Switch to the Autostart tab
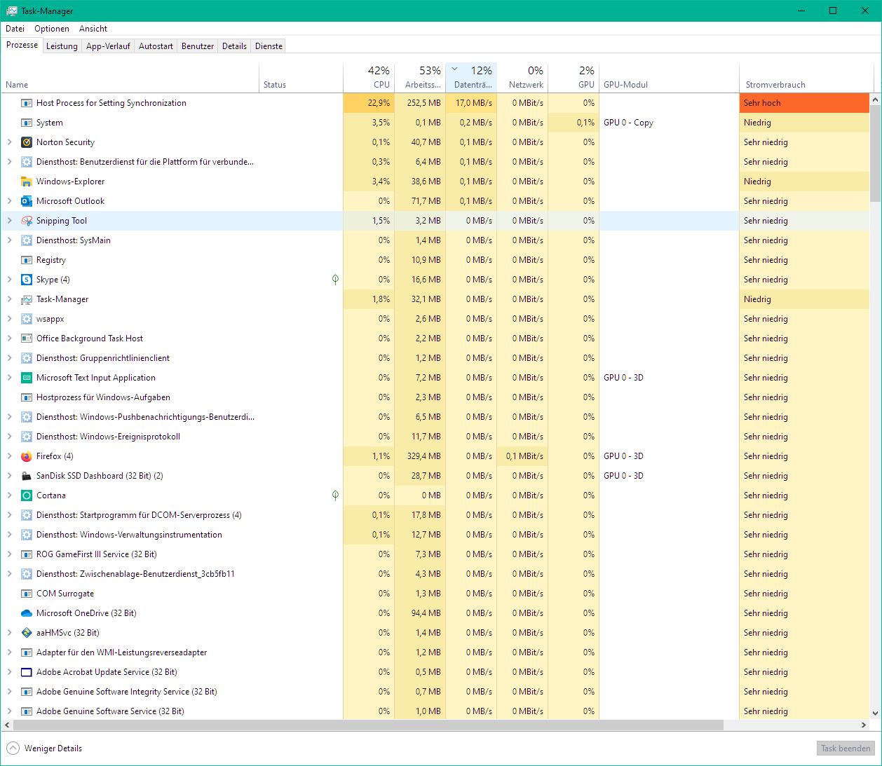The image size is (882, 766). pyautogui.click(x=156, y=46)
